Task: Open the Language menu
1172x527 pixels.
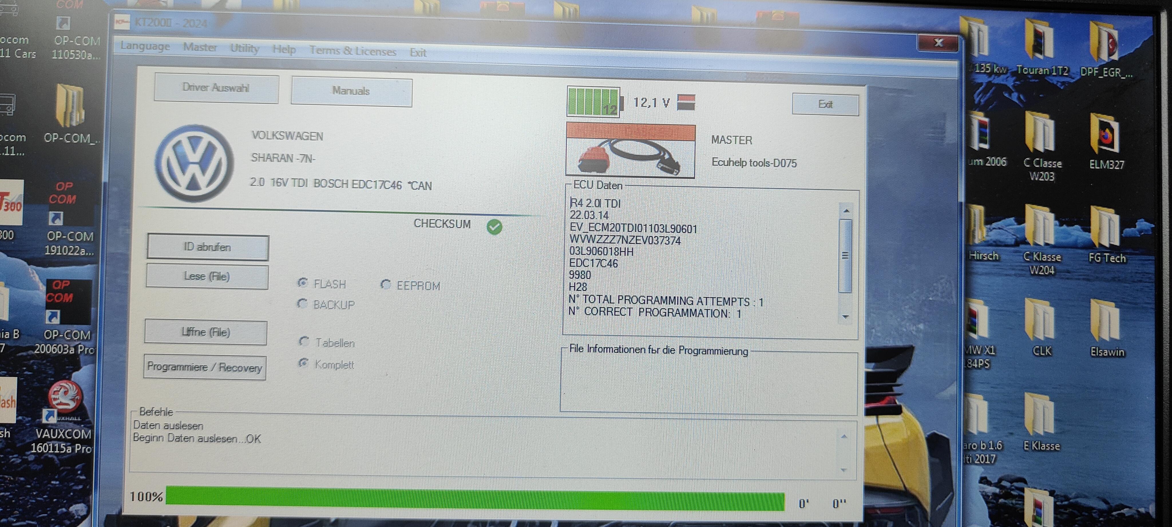Action: tap(145, 46)
